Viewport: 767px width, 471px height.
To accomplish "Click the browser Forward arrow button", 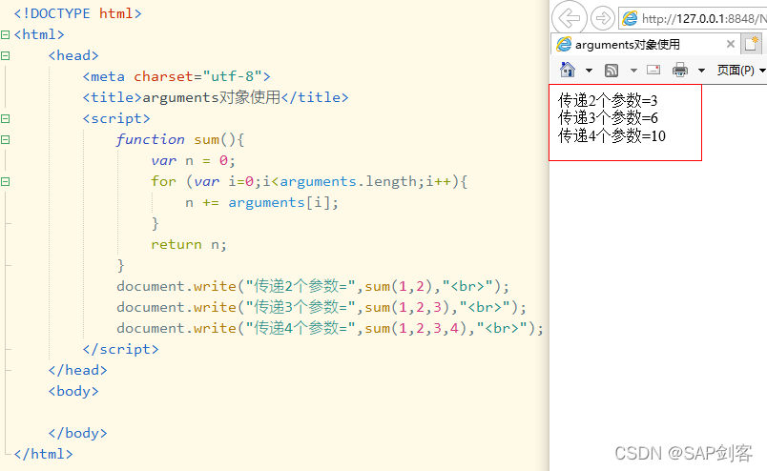I will pos(602,18).
